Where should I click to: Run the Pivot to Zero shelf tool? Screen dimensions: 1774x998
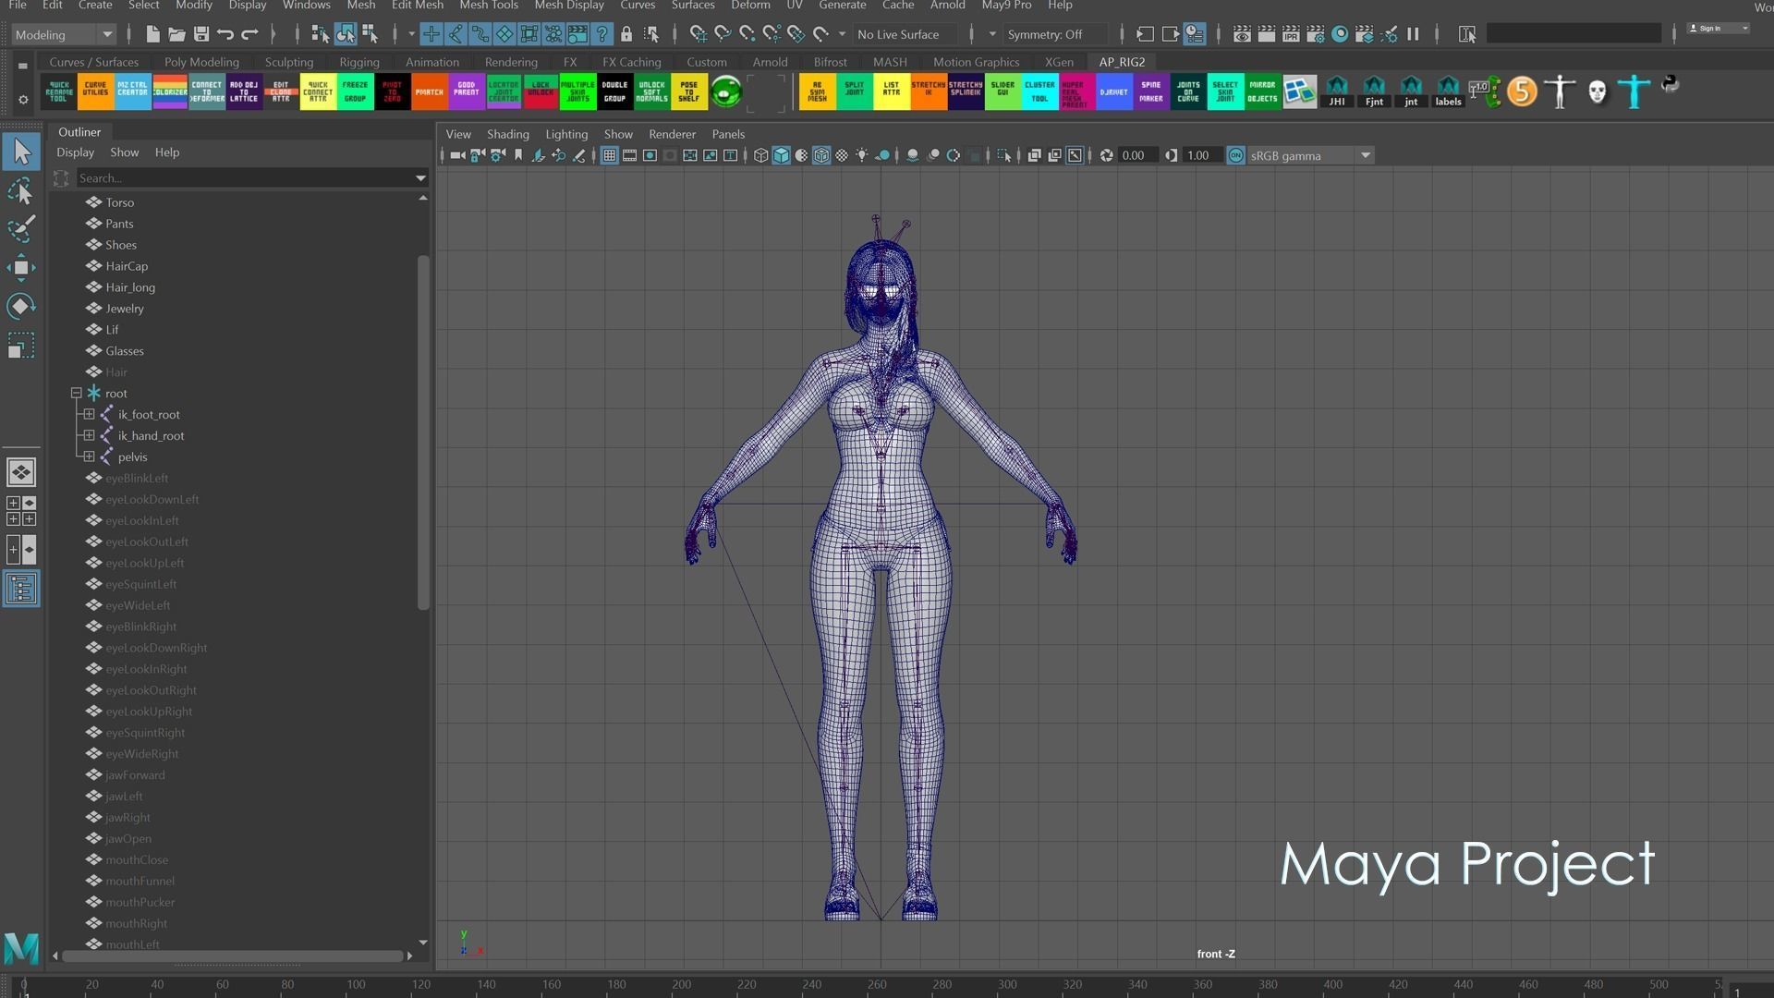(x=392, y=91)
